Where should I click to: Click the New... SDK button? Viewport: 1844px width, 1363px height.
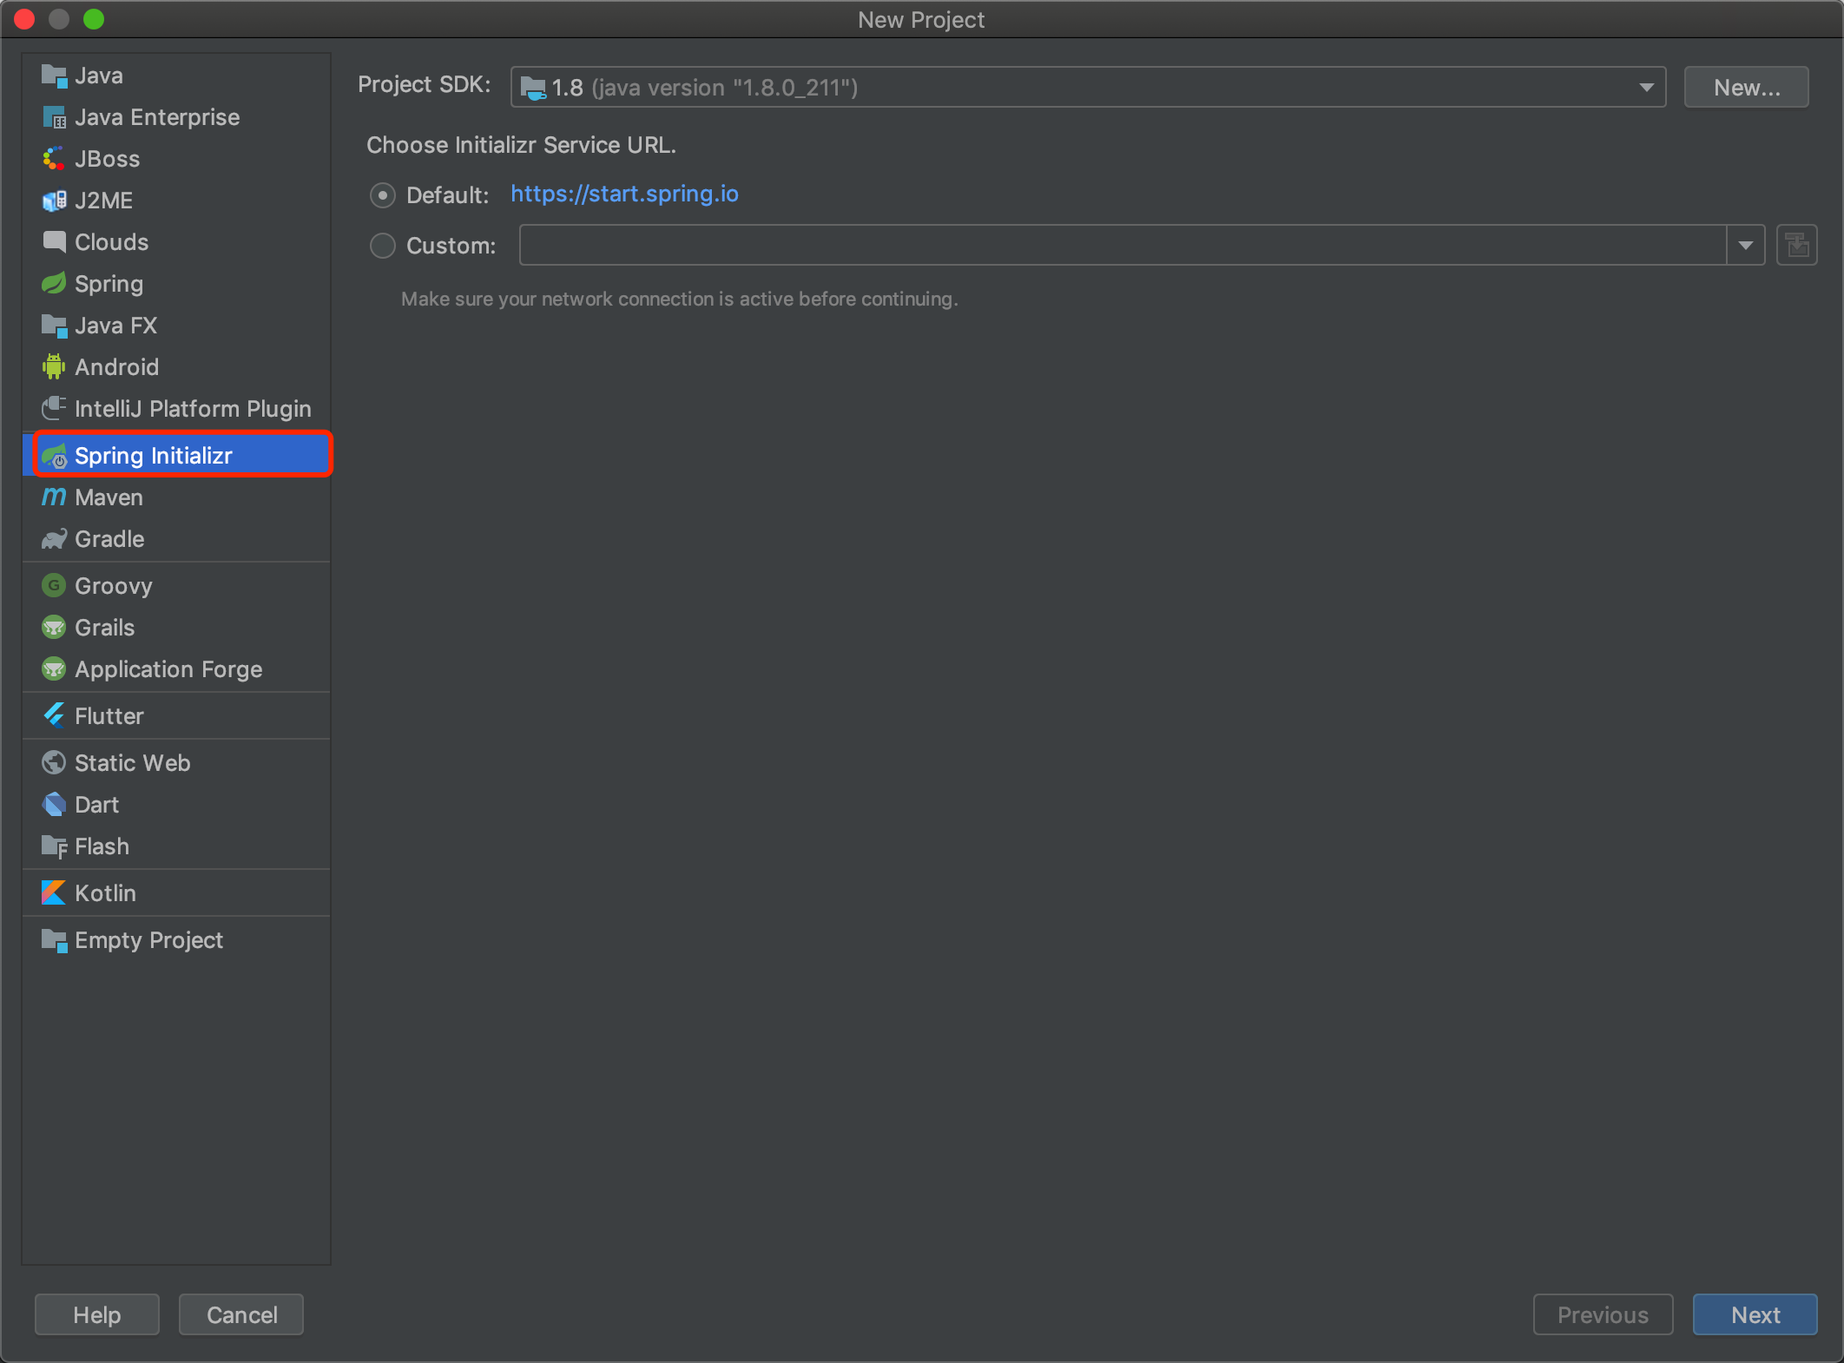[1746, 88]
